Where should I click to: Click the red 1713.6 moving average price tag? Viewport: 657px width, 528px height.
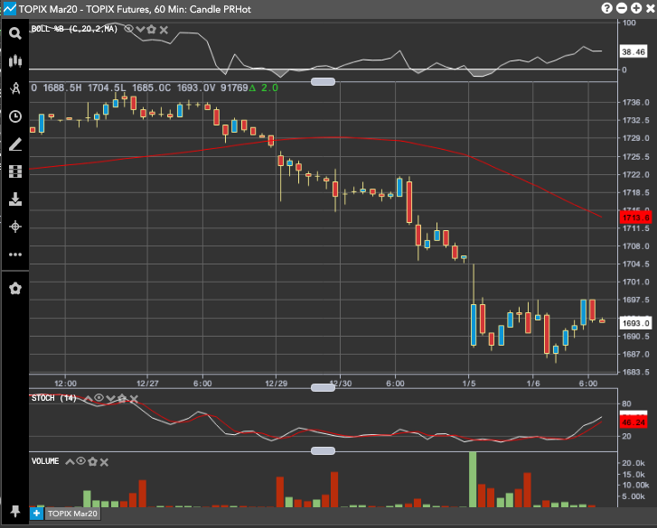[635, 218]
